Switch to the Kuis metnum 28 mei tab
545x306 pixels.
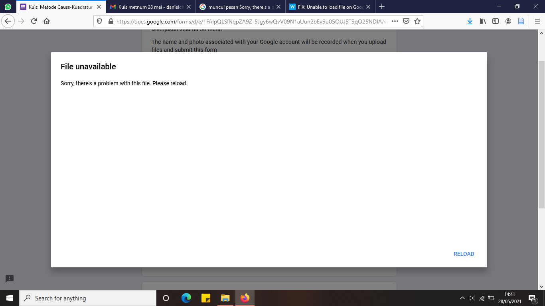coord(150,6)
